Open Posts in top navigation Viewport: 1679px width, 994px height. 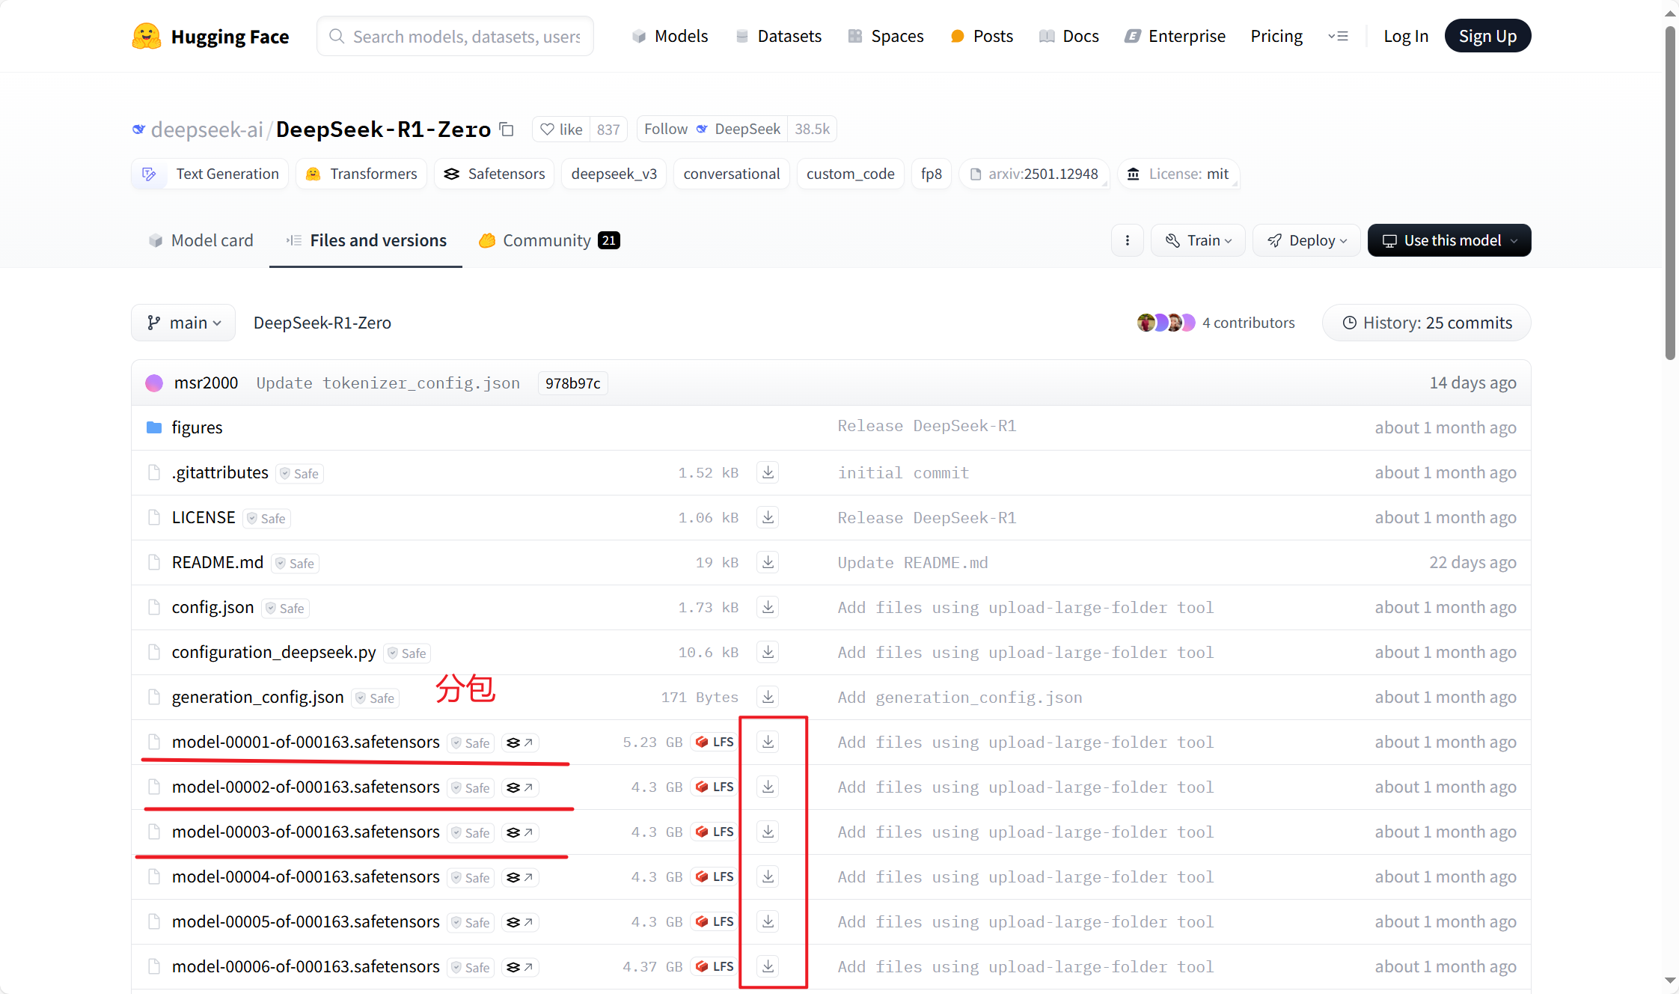coord(982,36)
